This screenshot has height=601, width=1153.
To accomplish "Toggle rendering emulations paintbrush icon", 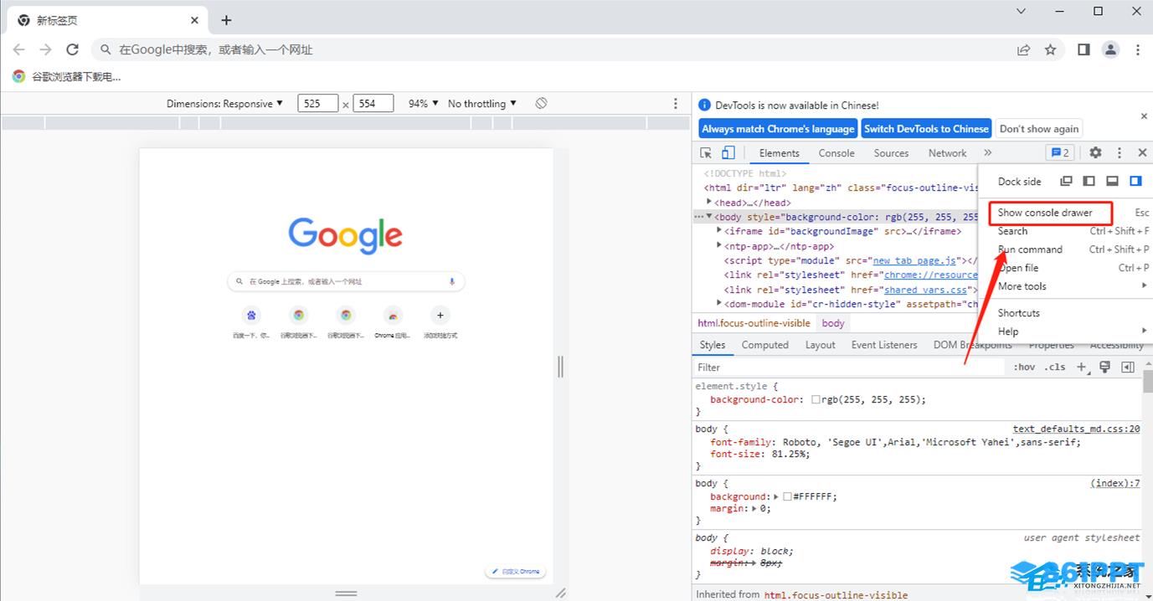I will coord(1104,367).
